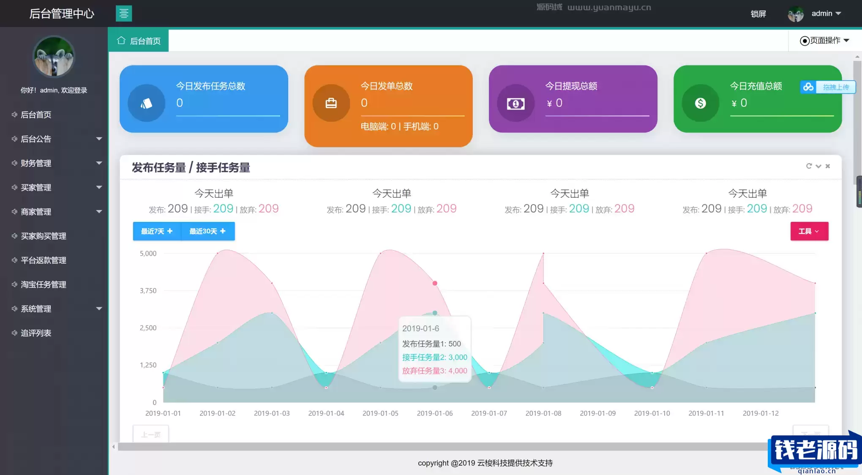This screenshot has width=862, height=475.
Task: Open 买家购买管理 in the sidebar
Action: (44, 236)
